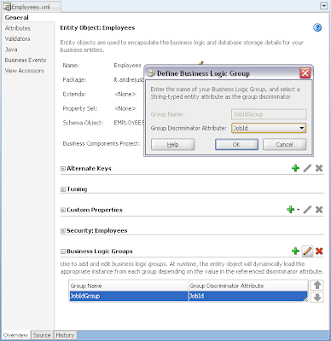Click the Employees.xml file tab icon

[x=7, y=7]
